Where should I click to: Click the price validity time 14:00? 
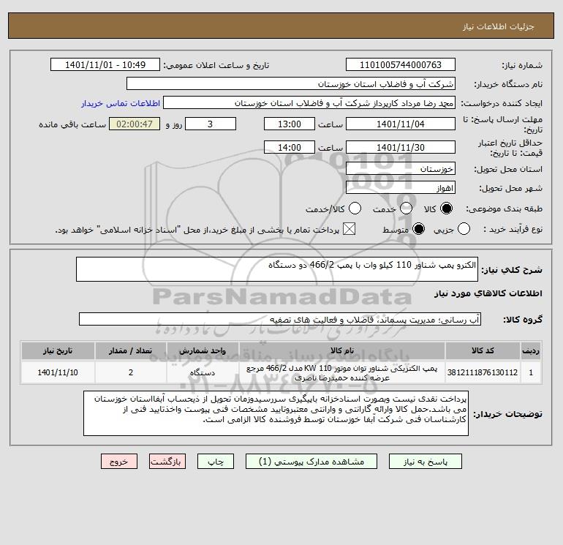tap(290, 148)
